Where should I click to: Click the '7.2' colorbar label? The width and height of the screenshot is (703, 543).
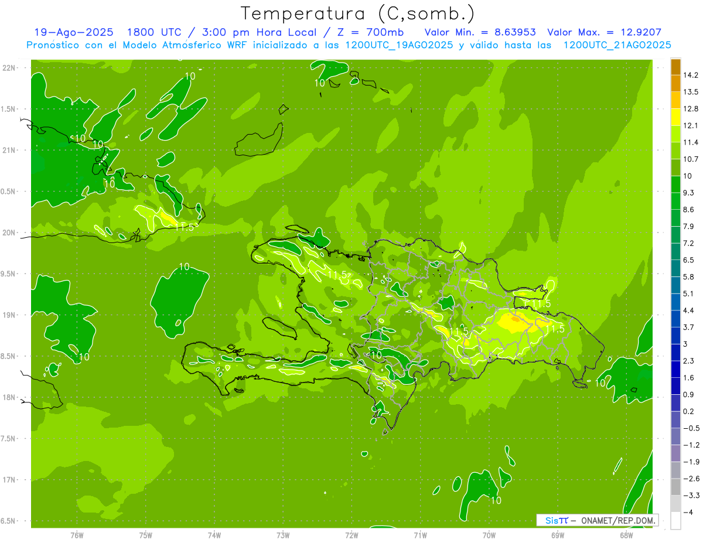point(688,243)
